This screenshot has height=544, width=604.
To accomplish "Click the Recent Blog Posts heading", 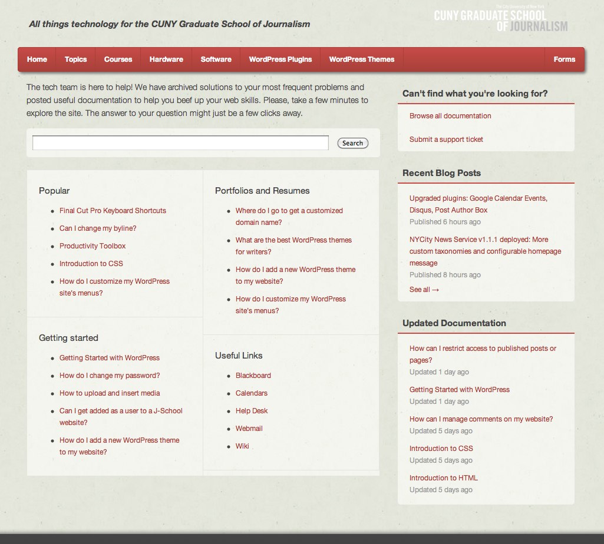I will (x=441, y=173).
